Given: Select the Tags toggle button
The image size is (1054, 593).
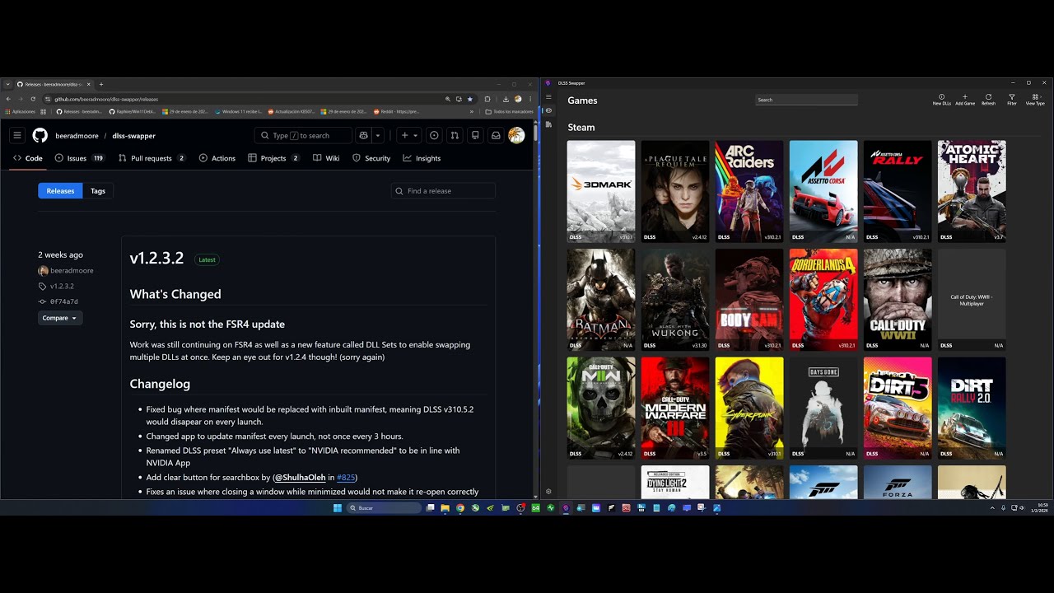Looking at the screenshot, I should (x=98, y=191).
